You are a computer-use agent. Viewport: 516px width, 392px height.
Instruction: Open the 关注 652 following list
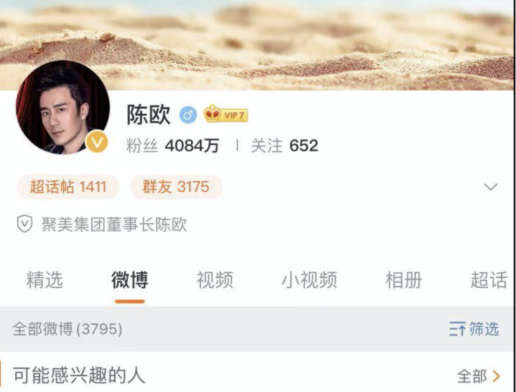tap(285, 145)
